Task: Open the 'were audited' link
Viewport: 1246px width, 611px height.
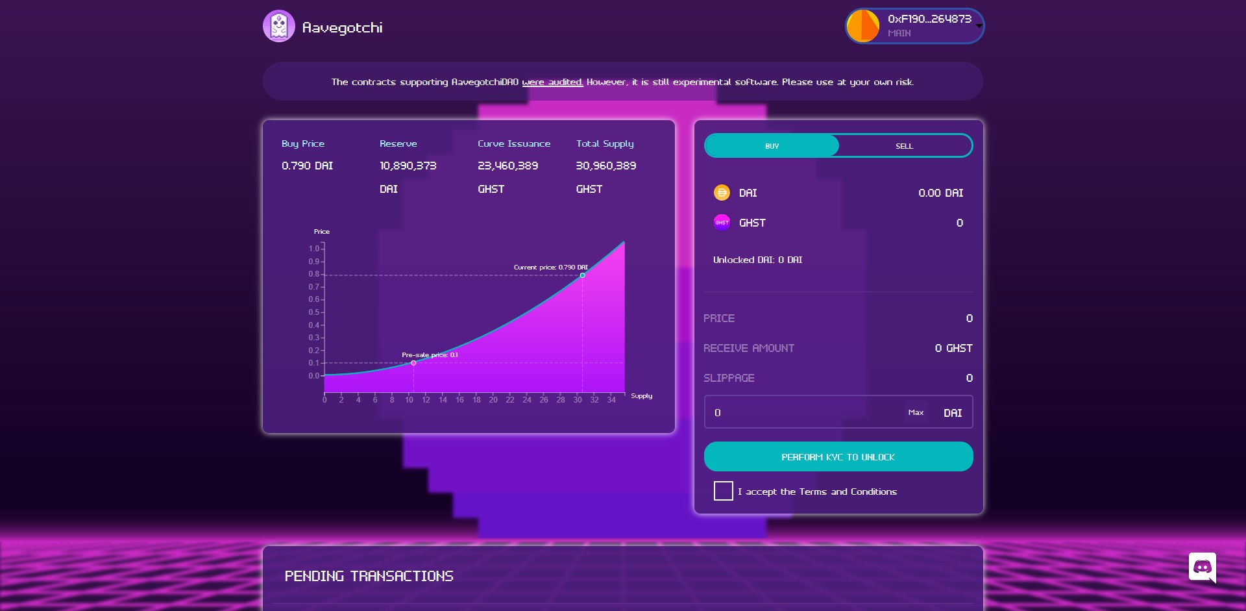Action: tap(552, 82)
